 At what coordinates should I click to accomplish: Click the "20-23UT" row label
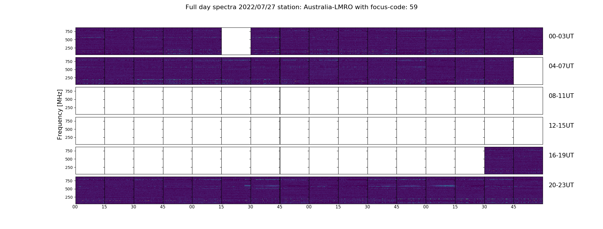coord(561,185)
